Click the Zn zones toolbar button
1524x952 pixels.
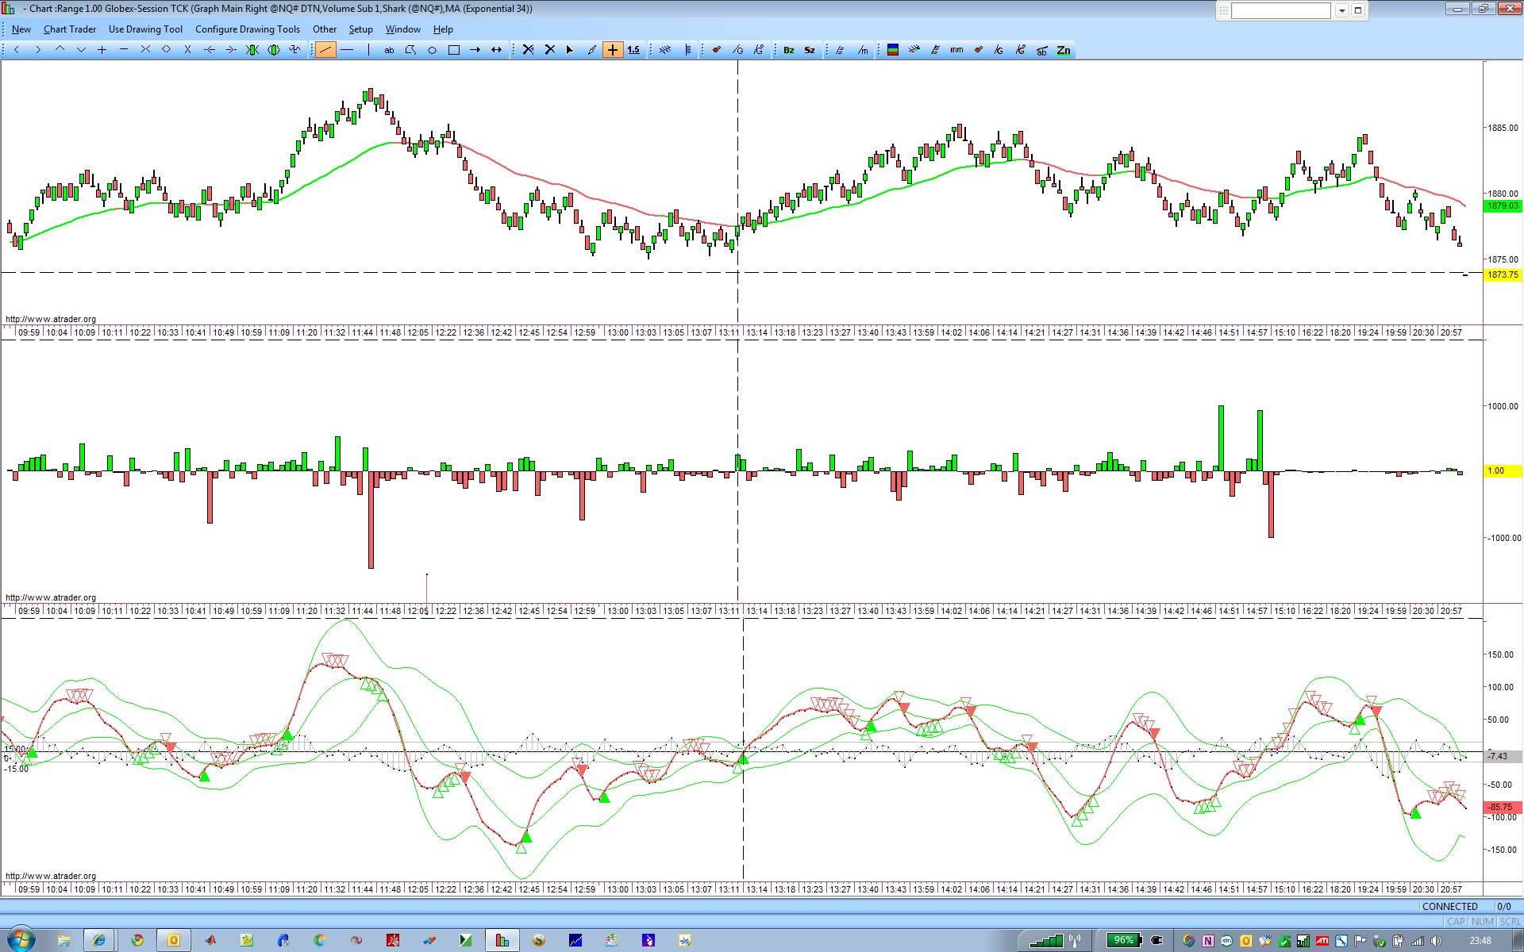[x=1064, y=50]
